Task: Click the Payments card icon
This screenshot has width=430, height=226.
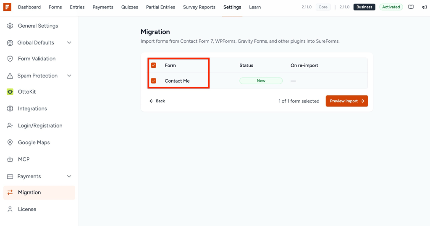Action: (10, 177)
